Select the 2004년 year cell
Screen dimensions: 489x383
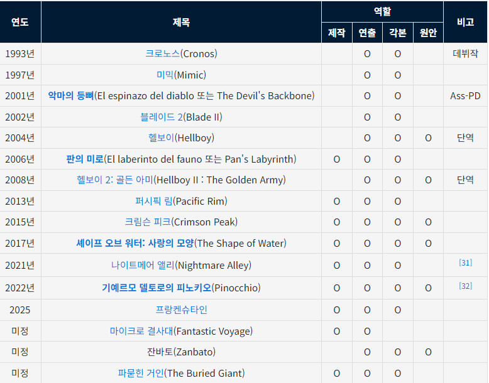[20, 138]
